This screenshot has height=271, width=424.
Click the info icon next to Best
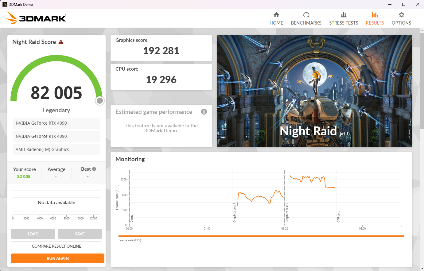pyautogui.click(x=94, y=169)
